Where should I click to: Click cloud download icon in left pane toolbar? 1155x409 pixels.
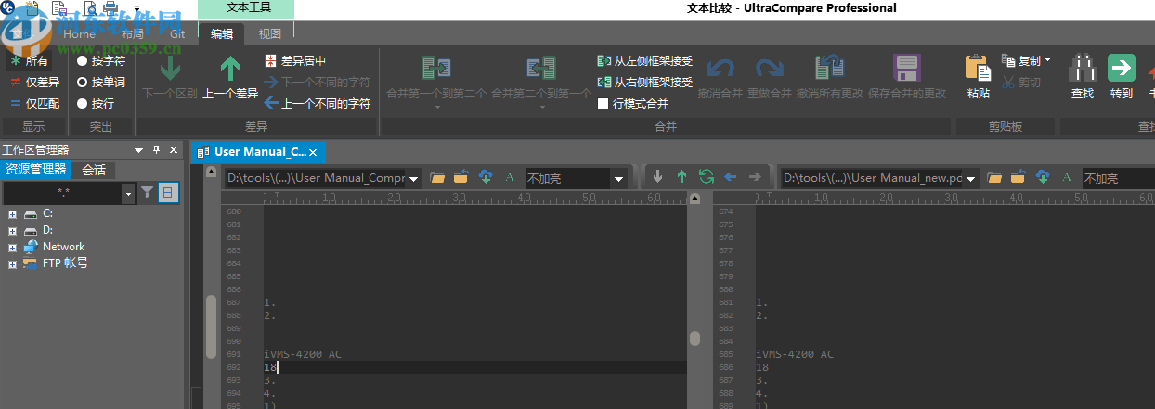click(x=485, y=177)
